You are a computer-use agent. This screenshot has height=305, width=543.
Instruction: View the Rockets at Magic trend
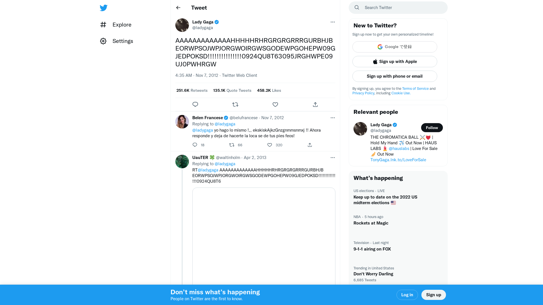click(x=371, y=223)
